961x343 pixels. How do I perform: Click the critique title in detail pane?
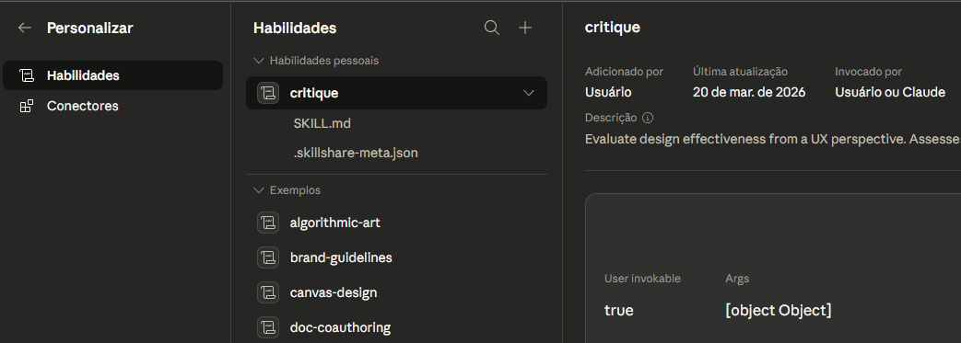(613, 27)
